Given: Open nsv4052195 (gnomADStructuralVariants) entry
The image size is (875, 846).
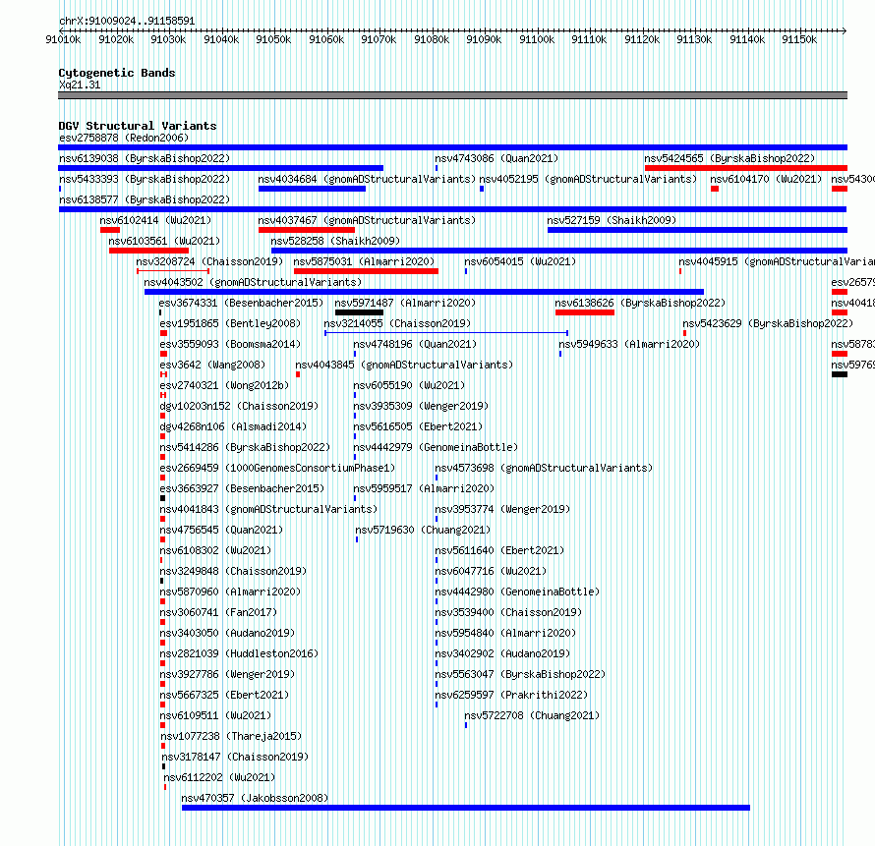Looking at the screenshot, I should click(x=588, y=179).
